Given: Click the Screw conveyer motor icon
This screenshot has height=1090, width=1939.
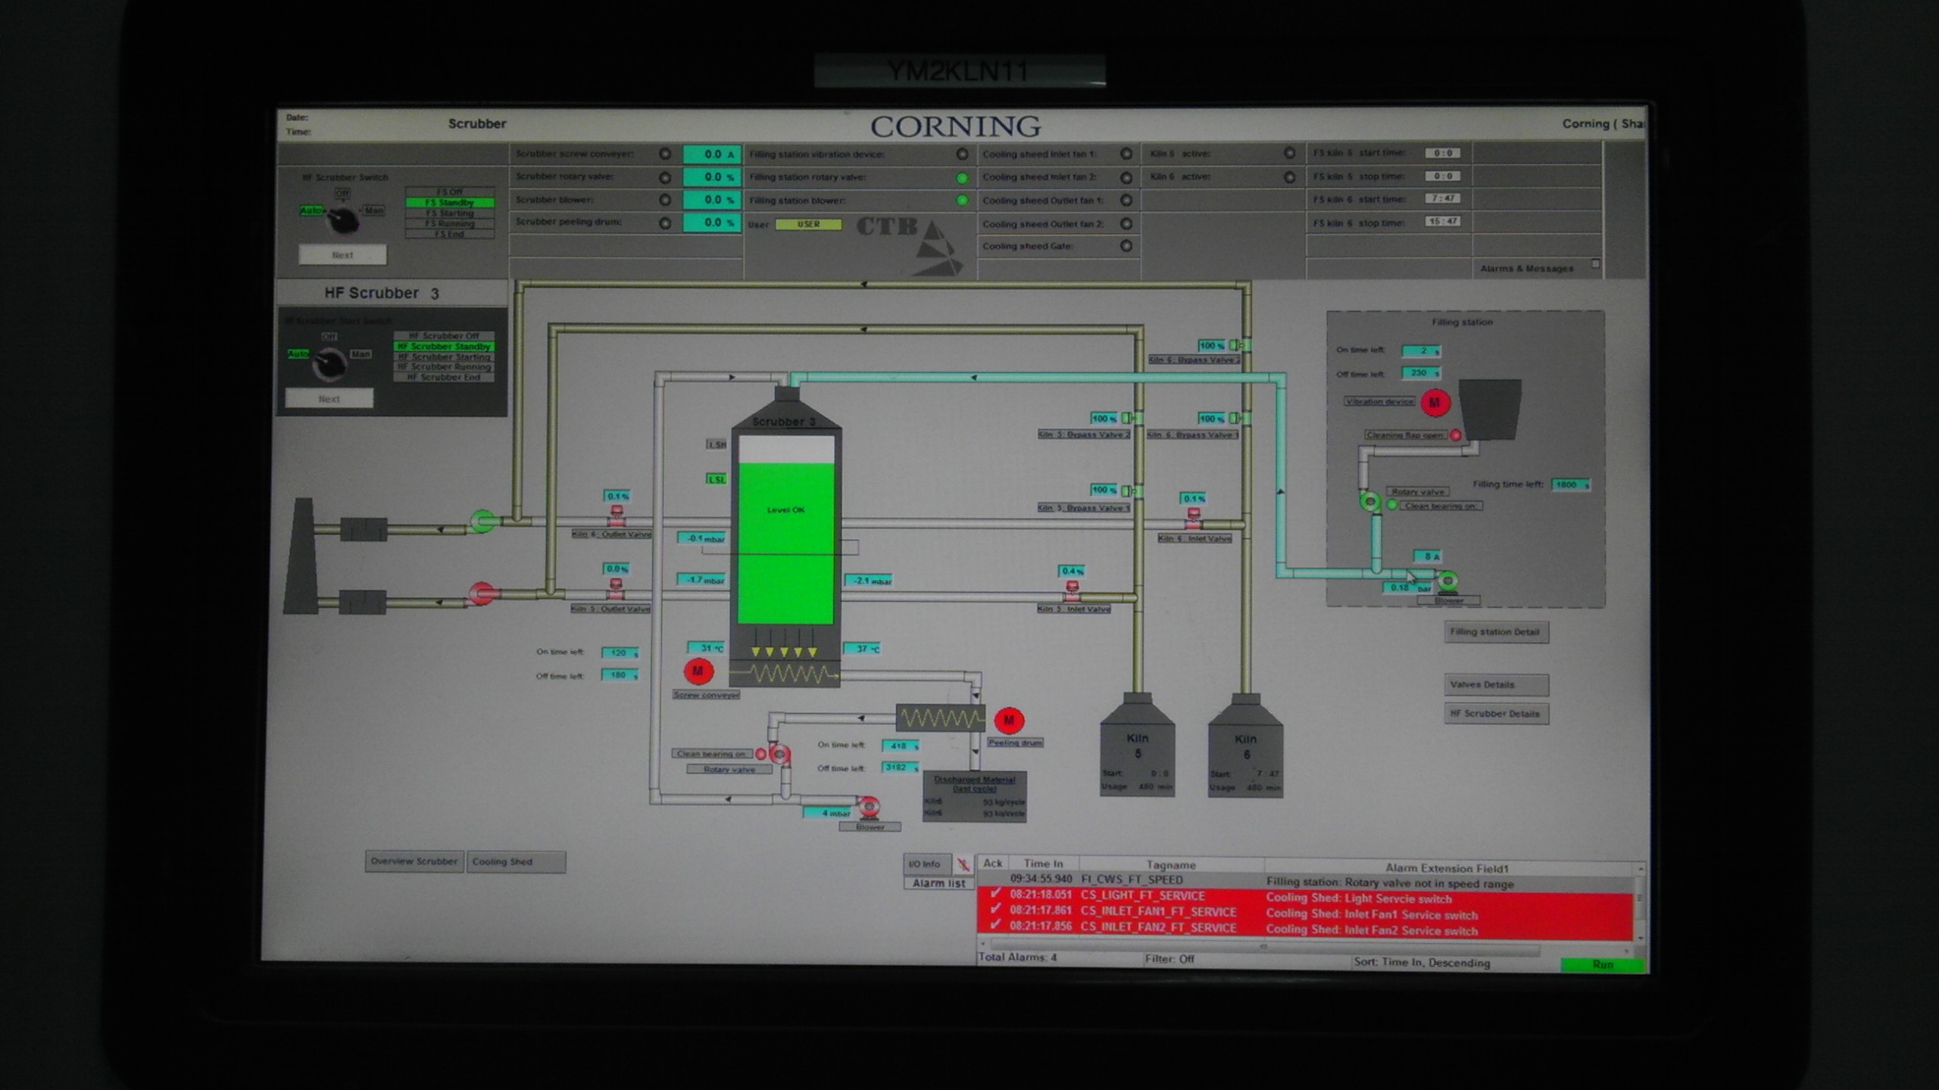Looking at the screenshot, I should [x=698, y=671].
